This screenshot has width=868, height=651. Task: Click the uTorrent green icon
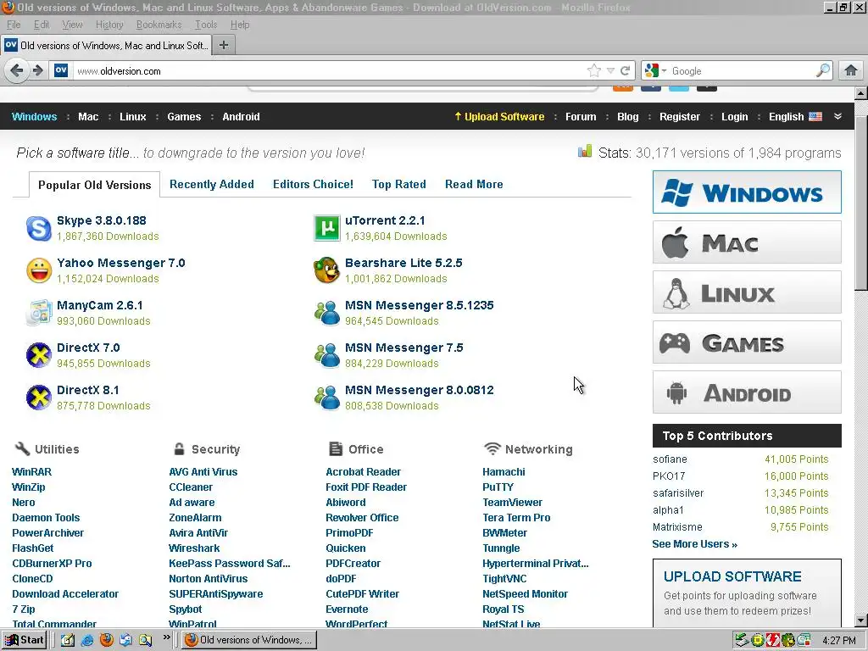(x=326, y=228)
